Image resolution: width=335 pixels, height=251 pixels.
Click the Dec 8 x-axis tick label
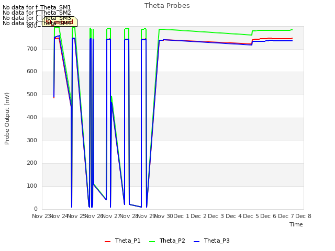[303, 216]
